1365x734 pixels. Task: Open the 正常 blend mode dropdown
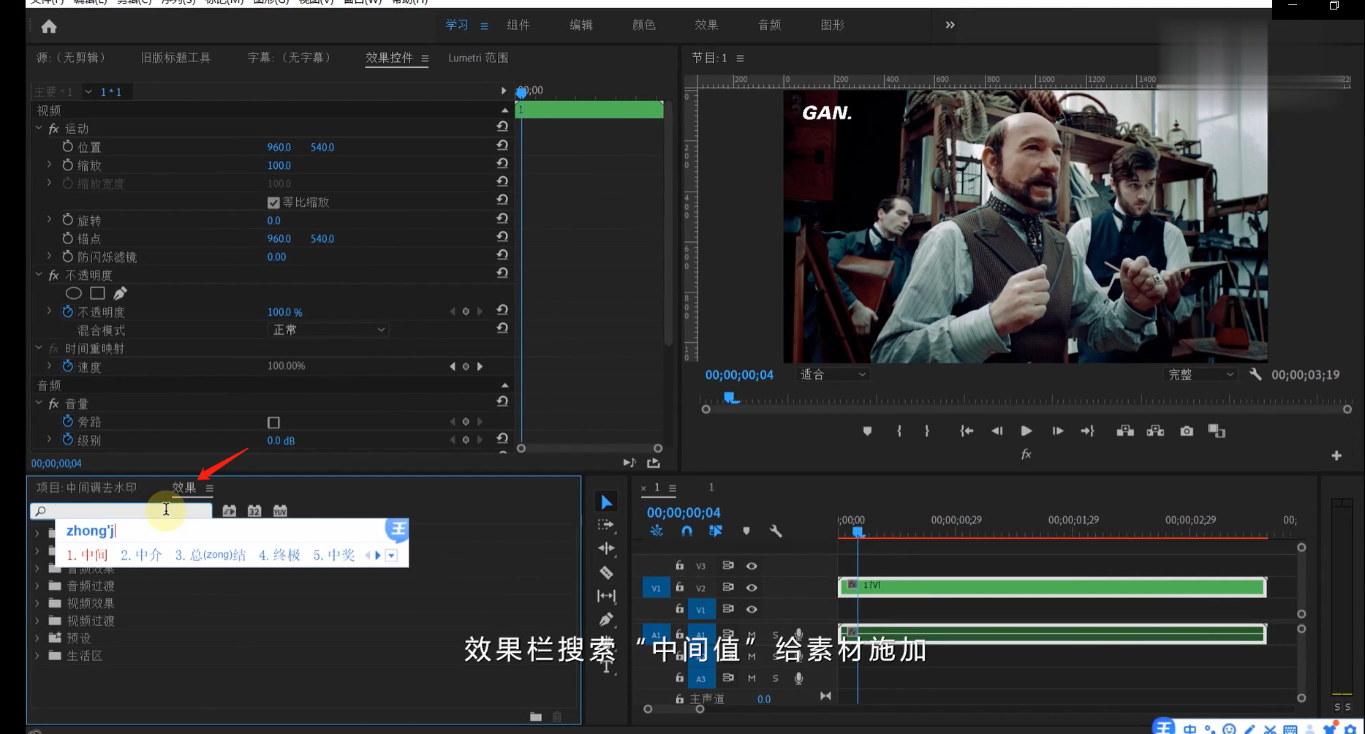click(x=328, y=330)
